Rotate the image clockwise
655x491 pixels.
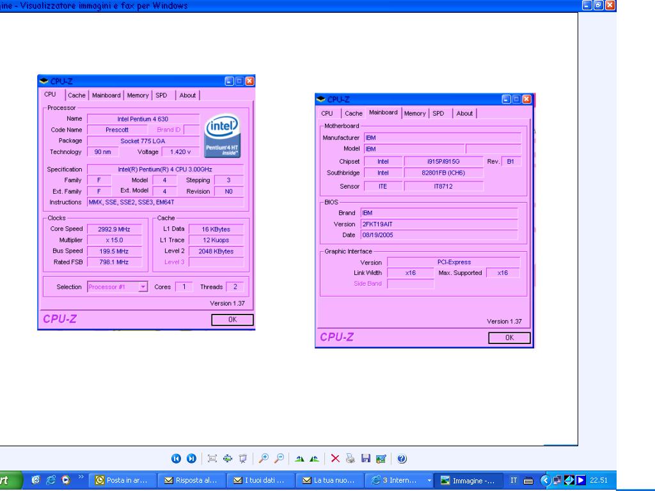coord(299,458)
